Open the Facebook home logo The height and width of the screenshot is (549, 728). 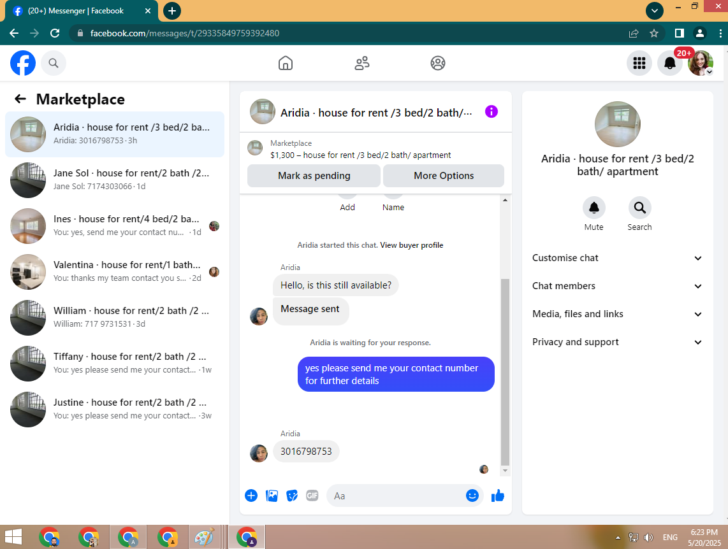23,63
